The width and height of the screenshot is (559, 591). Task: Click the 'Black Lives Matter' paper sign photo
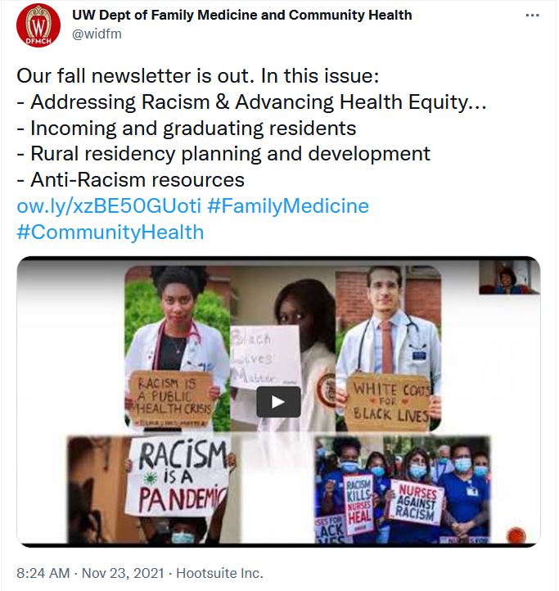coord(283,348)
